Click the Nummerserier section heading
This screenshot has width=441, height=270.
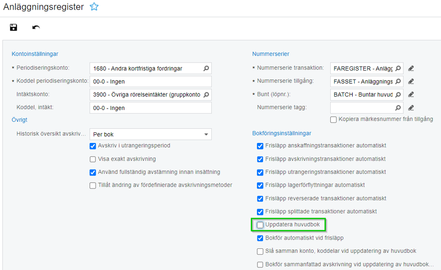[271, 54]
